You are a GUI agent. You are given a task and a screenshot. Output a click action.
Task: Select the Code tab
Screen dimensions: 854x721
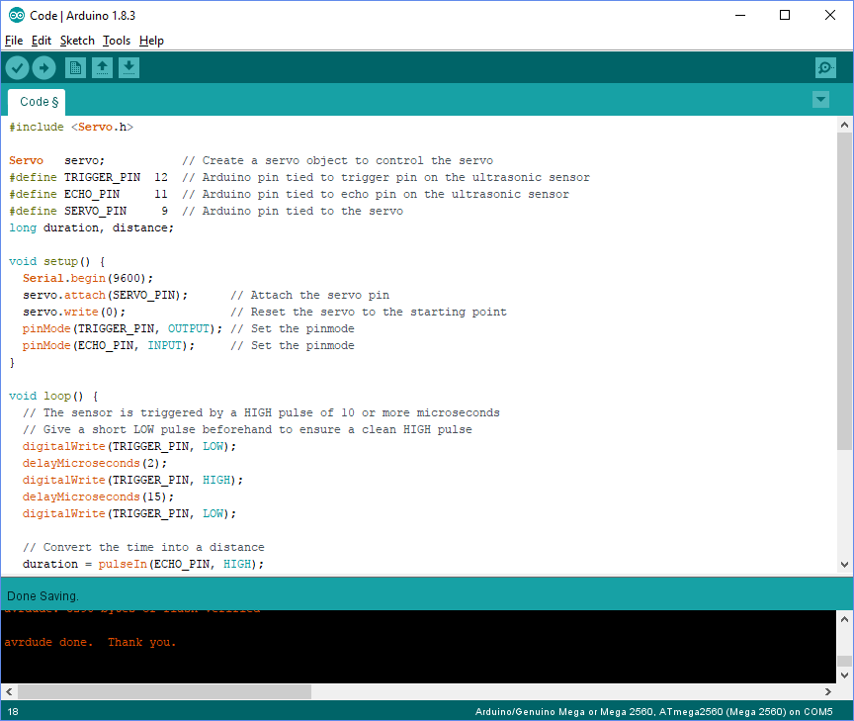point(36,101)
